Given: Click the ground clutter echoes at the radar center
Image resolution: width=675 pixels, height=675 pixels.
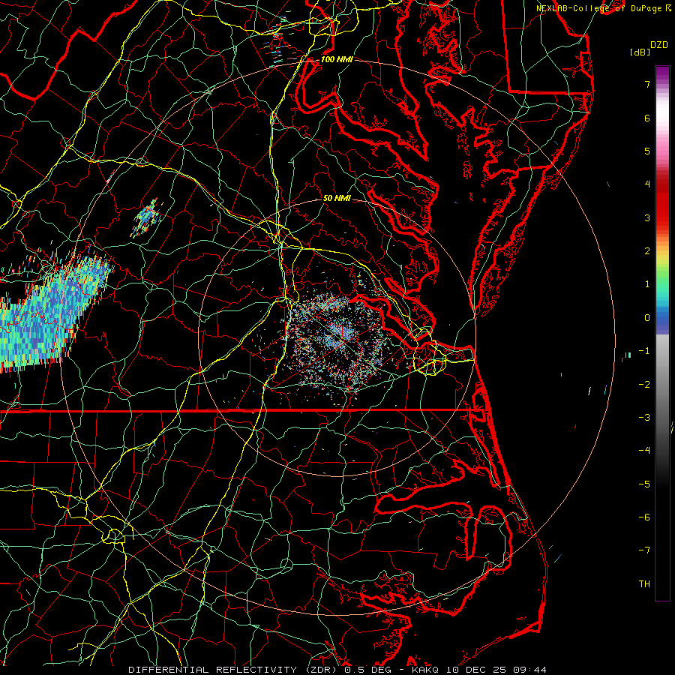Looking at the screenshot, I should [x=336, y=340].
